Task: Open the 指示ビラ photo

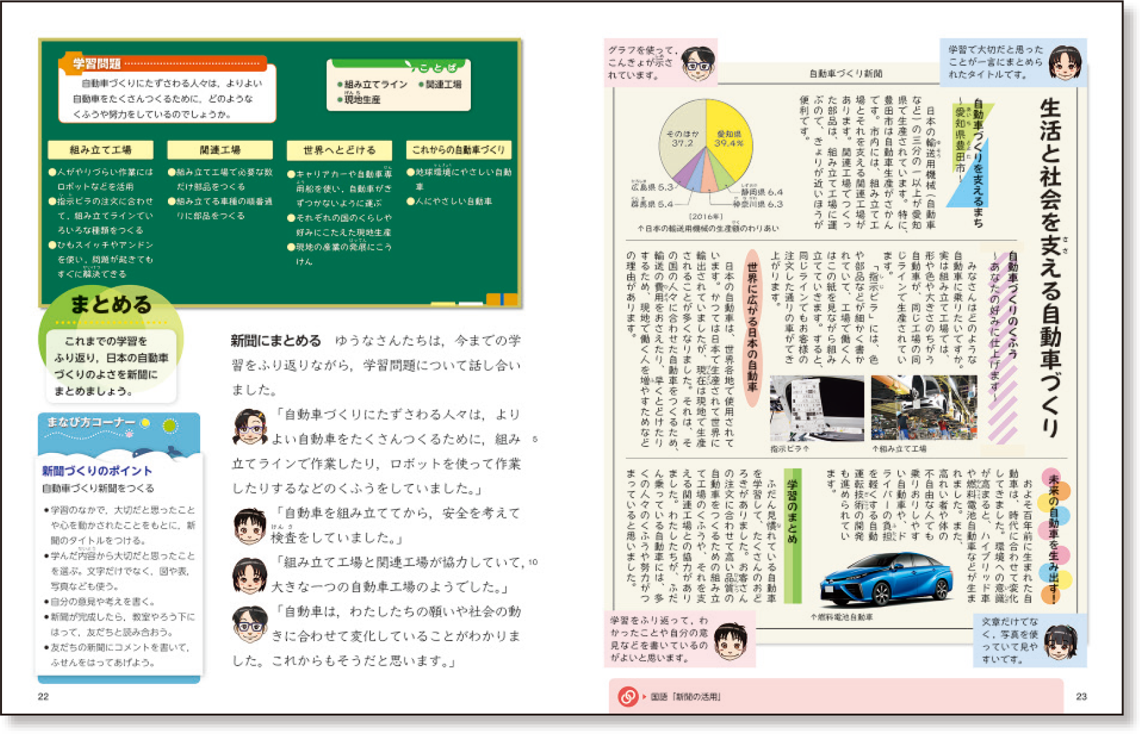Action: tap(817, 407)
